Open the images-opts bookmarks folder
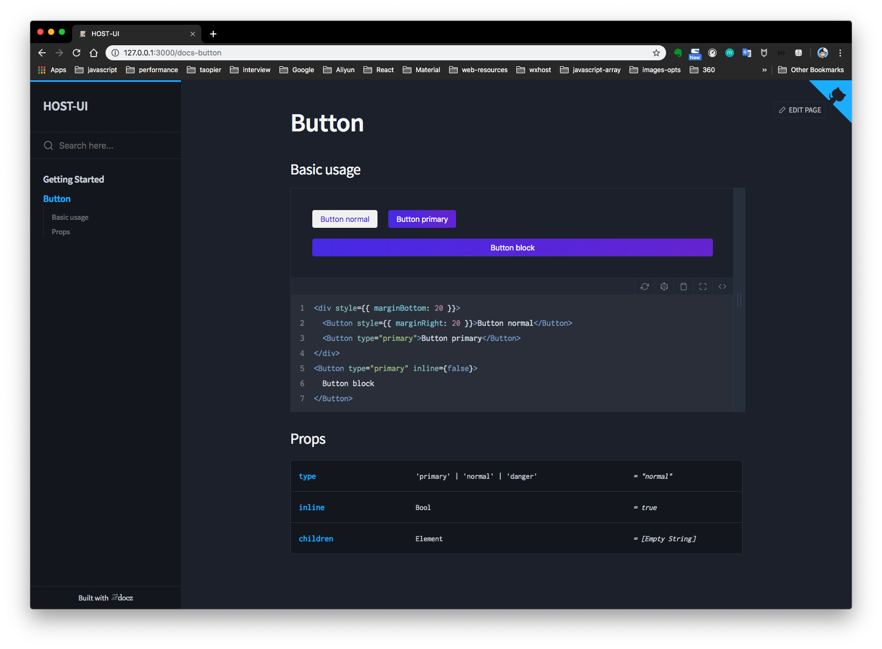Viewport: 882px width, 649px height. [655, 70]
